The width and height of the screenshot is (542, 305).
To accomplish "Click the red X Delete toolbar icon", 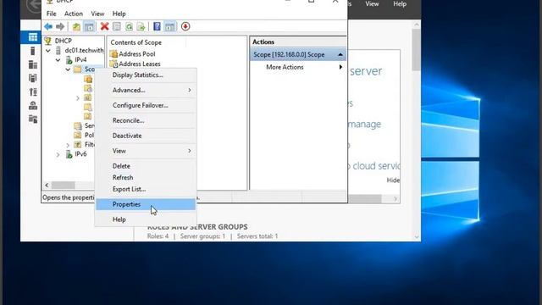I will pos(104,26).
